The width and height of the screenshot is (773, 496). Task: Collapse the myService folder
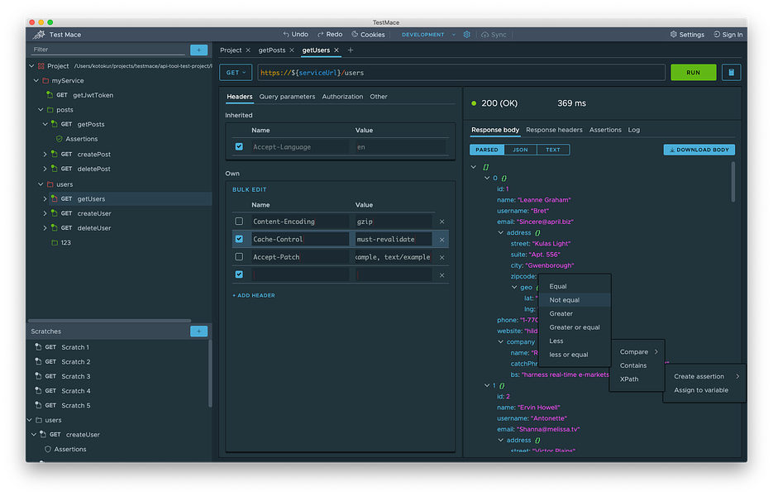(36, 80)
